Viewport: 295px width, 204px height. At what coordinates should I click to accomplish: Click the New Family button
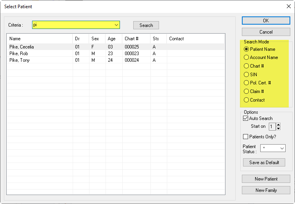pyautogui.click(x=266, y=190)
